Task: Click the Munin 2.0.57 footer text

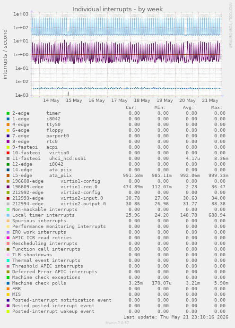Action: [x=117, y=323]
